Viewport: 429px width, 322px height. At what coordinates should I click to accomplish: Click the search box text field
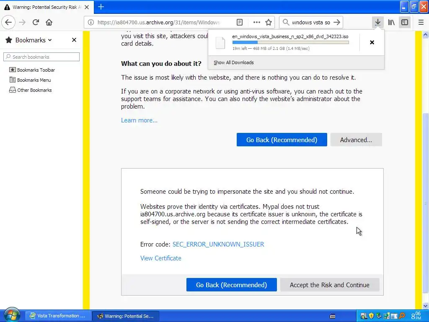(x=311, y=22)
